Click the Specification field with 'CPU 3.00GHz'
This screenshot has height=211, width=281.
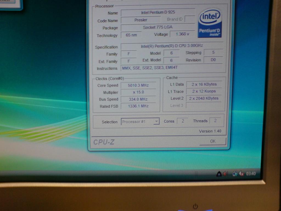(172, 46)
